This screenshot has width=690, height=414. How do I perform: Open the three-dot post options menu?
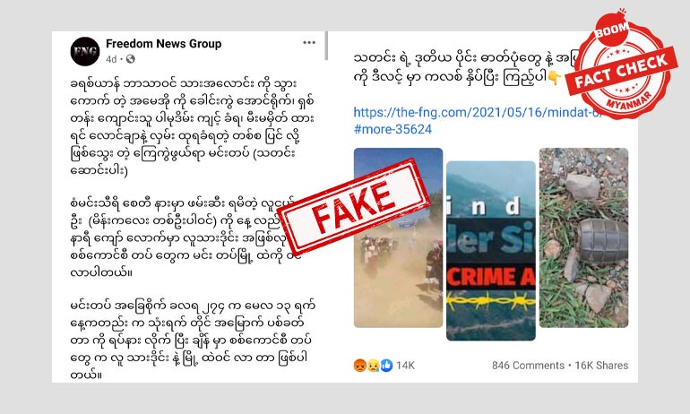pyautogui.click(x=309, y=43)
